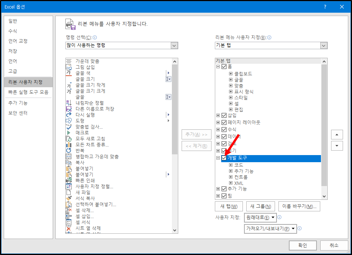Click the 다시 실행 redo icon

tap(69, 115)
